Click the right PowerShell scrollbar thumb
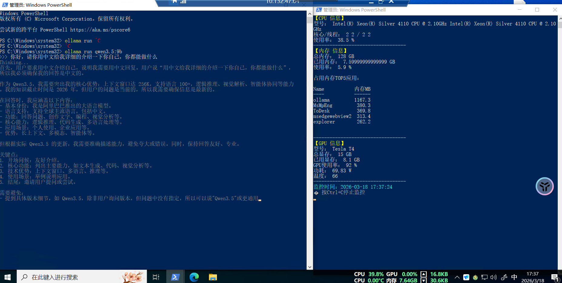Viewport: 562px width, 283px height. [560, 24]
